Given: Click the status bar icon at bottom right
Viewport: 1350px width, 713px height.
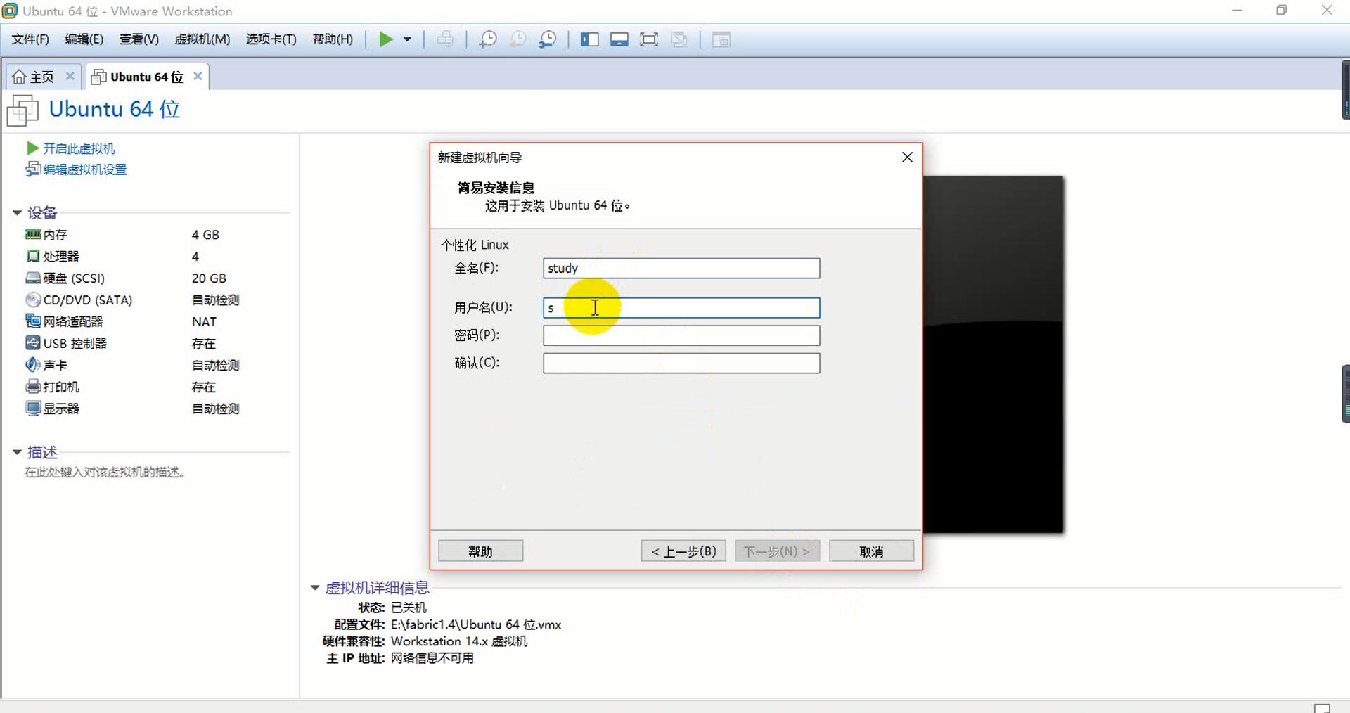Looking at the screenshot, I should pos(1322,707).
